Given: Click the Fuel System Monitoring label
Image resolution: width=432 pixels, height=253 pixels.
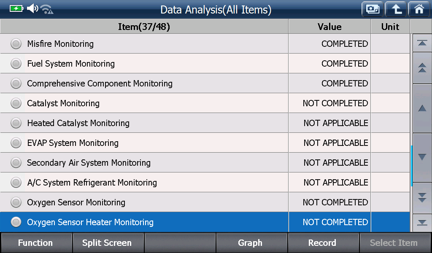Looking at the screenshot, I should pos(71,64).
